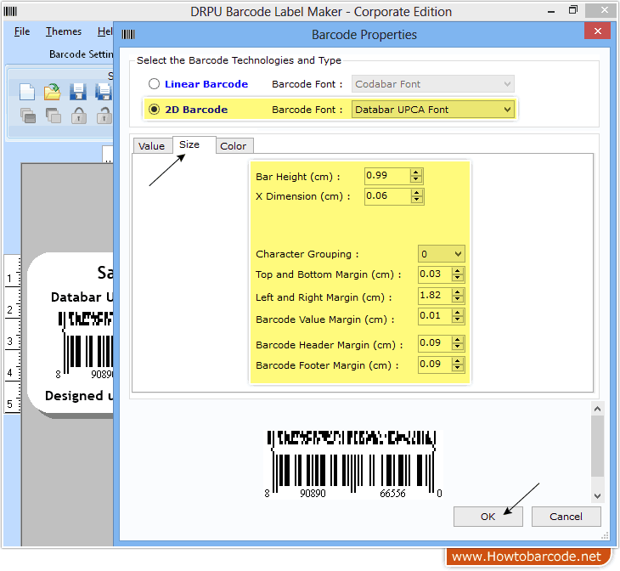Click the closed padlock Lock icon

pos(79,116)
